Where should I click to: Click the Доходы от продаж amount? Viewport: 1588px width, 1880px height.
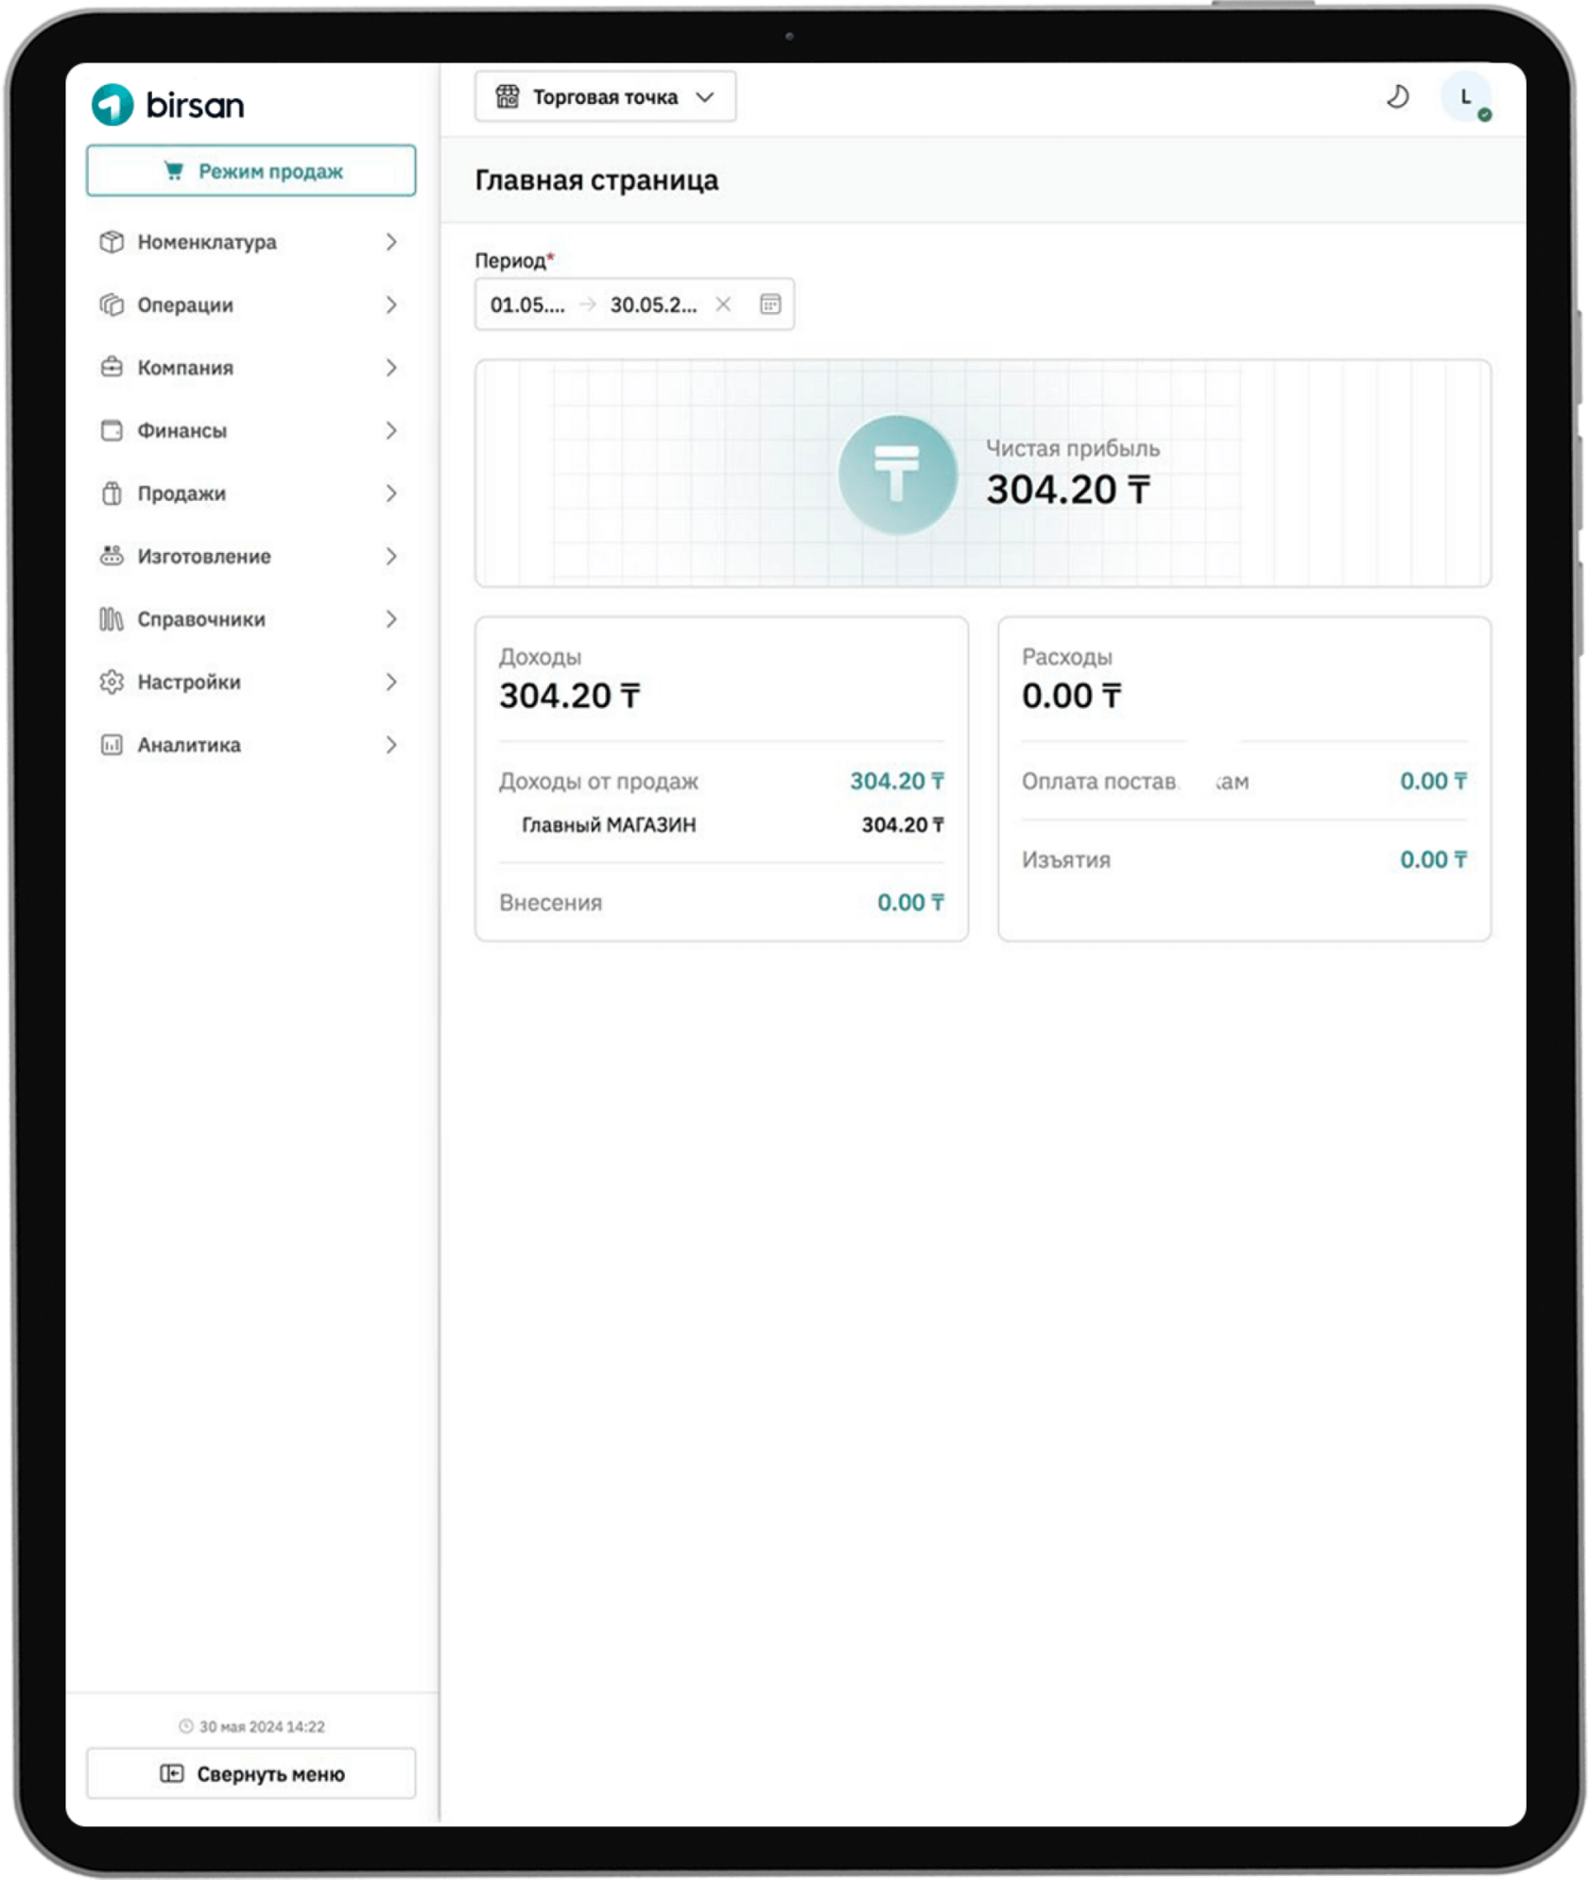pos(896,782)
